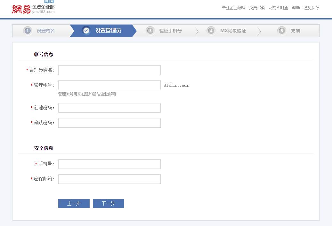Screen dimensions: 332x226
Task: Open the 网易即时通 link
Action: pyautogui.click(x=278, y=8)
